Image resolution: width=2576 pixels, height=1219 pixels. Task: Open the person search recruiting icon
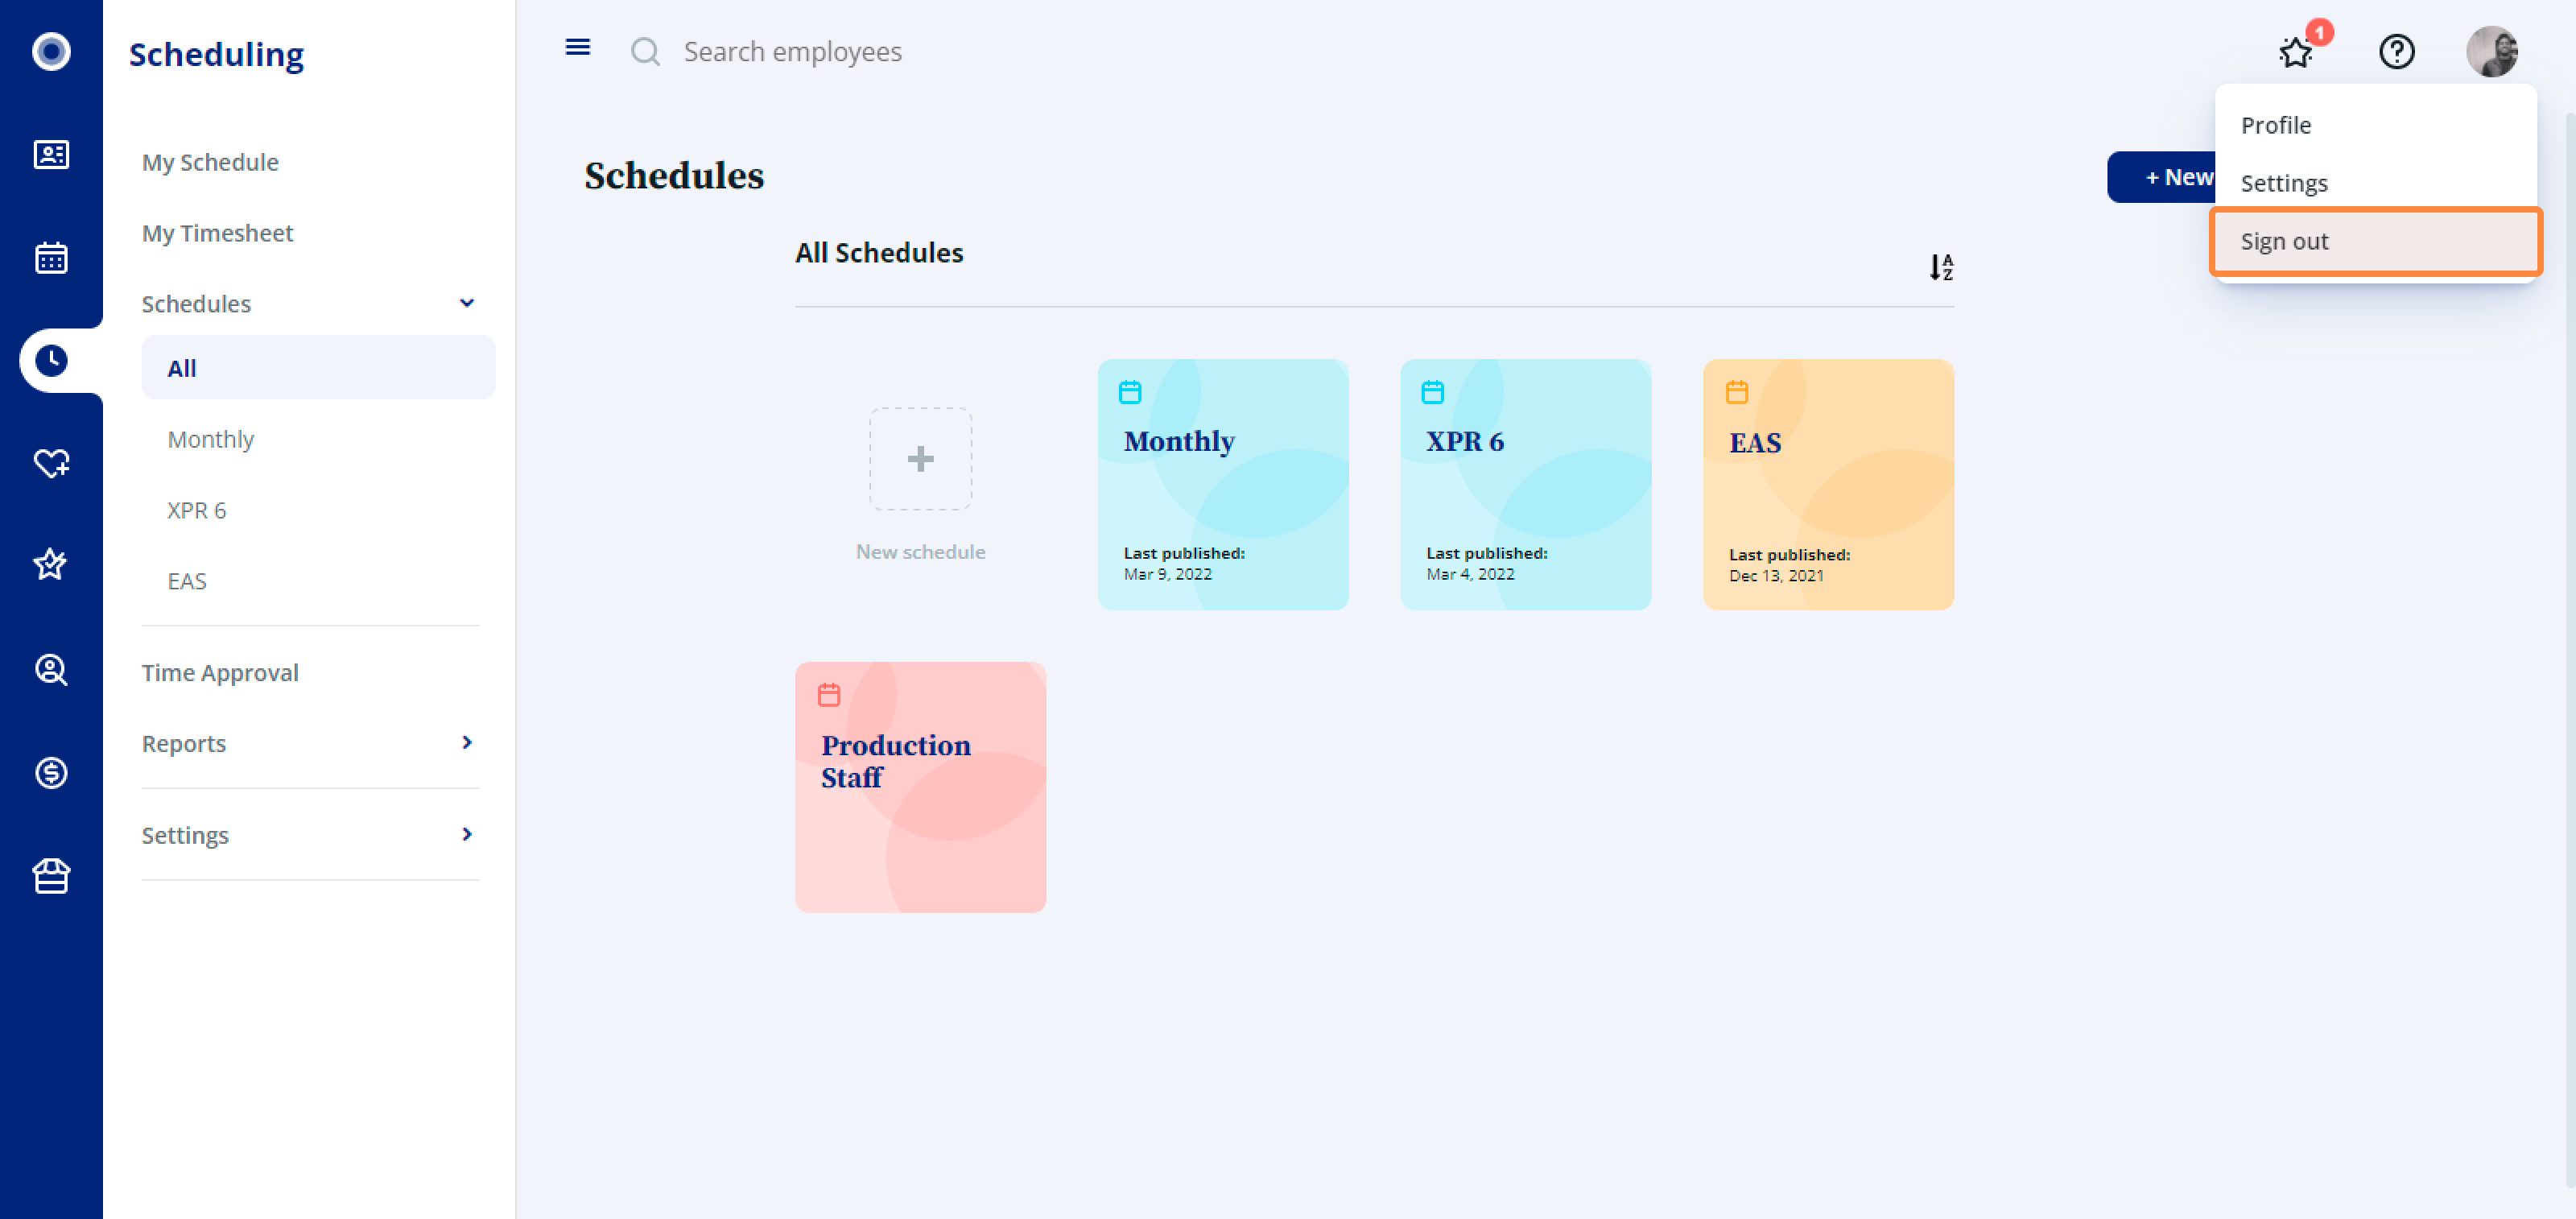coord(51,669)
